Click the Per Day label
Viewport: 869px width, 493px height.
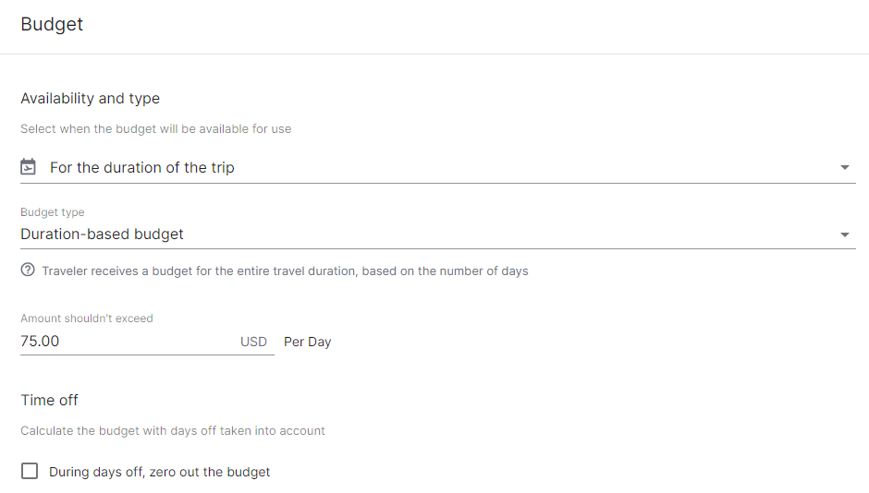(308, 342)
